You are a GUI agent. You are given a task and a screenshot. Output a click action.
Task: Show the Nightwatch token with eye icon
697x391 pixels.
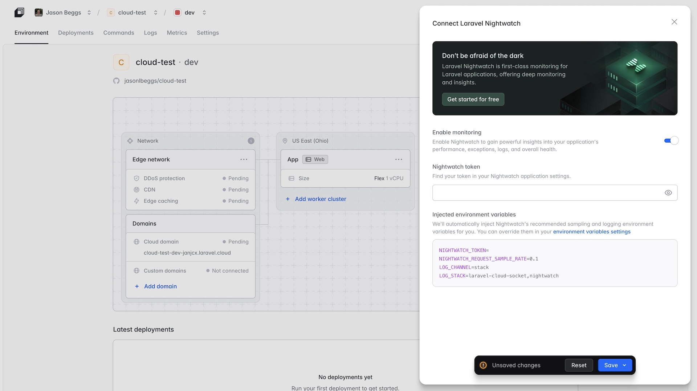point(668,193)
